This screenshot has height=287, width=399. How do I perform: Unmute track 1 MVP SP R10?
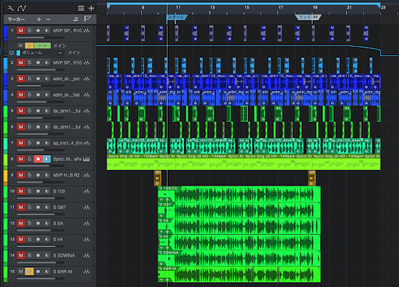click(x=21, y=30)
